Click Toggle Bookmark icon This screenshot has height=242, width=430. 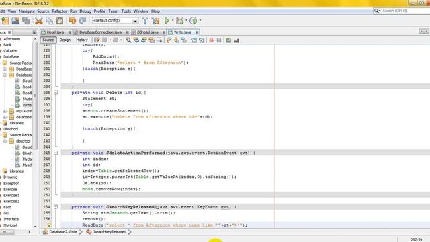click(184, 40)
